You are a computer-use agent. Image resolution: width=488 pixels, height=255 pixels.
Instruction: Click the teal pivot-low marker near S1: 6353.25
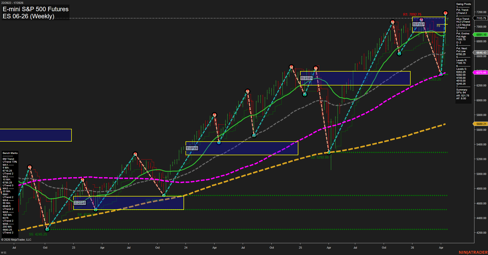tap(441, 75)
